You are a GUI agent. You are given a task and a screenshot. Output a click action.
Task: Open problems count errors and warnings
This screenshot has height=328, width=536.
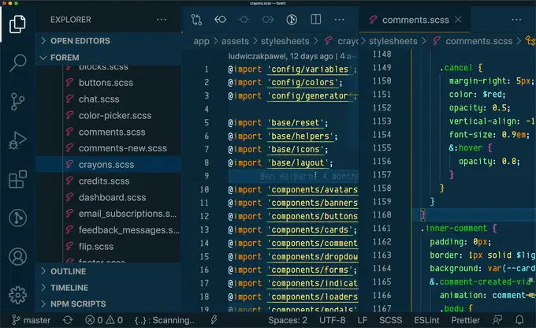104,320
